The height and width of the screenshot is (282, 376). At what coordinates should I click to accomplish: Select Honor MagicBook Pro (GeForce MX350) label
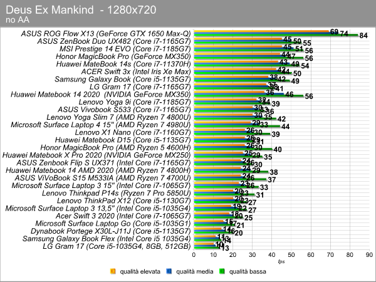tap(123, 56)
